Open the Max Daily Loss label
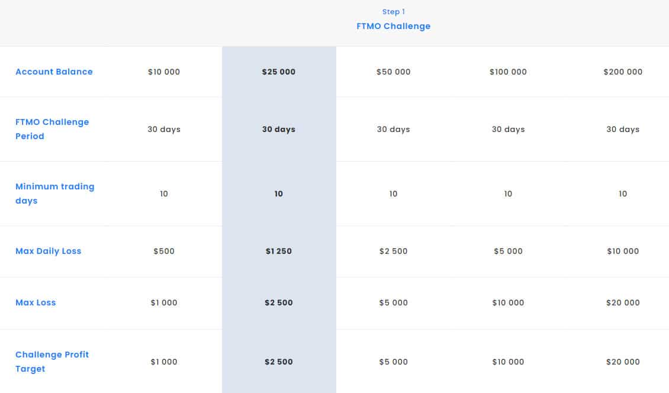This screenshot has width=669, height=393. pos(48,251)
